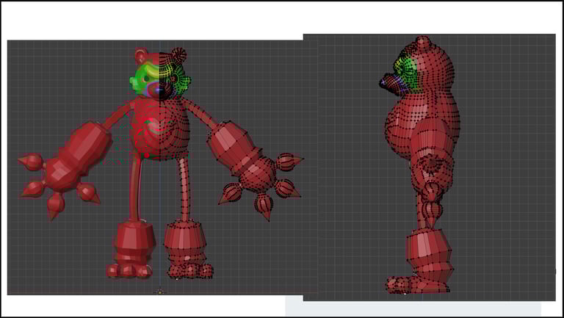Select the side-view bear model image
The height and width of the screenshot is (318, 564).
(x=430, y=167)
